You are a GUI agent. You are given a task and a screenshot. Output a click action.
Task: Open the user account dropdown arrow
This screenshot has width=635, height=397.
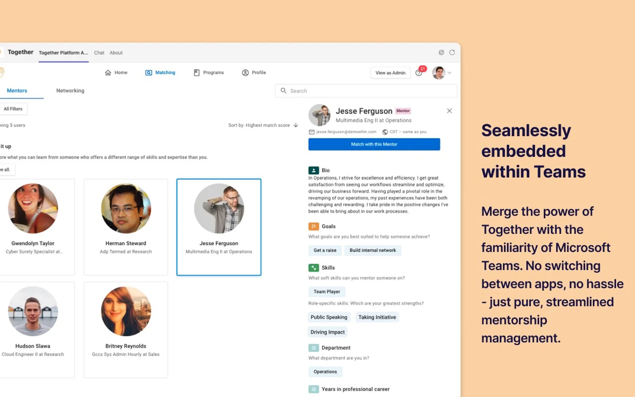(x=450, y=73)
